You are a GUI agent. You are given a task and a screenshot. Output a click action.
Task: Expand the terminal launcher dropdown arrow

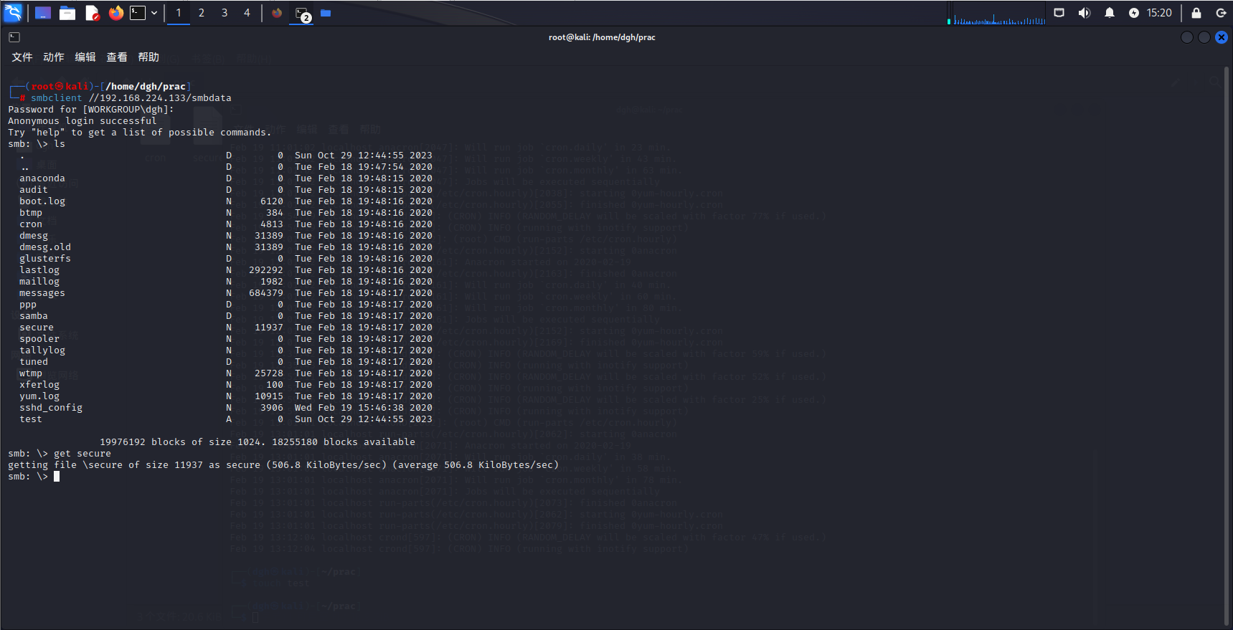pos(154,13)
